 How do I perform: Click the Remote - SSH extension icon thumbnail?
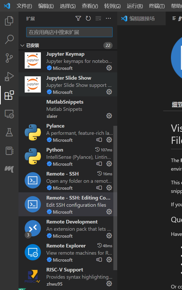tap(33, 180)
